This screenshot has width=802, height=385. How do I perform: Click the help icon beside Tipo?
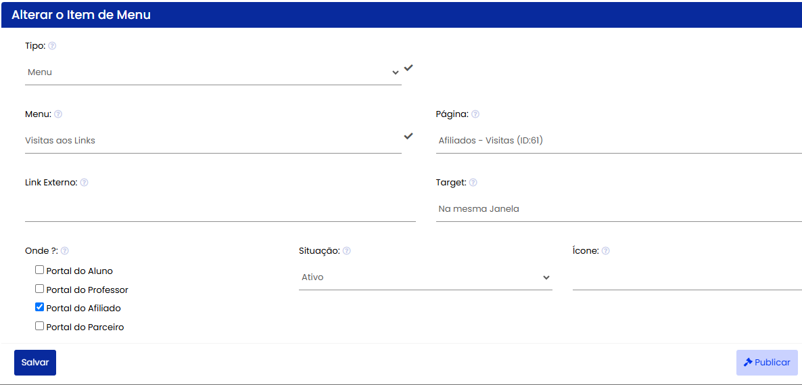pos(52,46)
